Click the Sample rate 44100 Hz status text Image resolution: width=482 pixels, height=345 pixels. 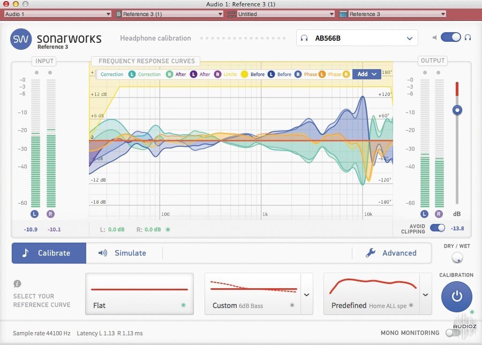point(41,333)
